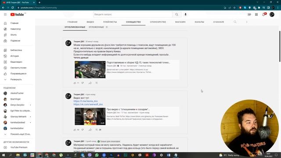Like the 'Видос вот тут' post
281x158 pixels.
click(x=75, y=130)
